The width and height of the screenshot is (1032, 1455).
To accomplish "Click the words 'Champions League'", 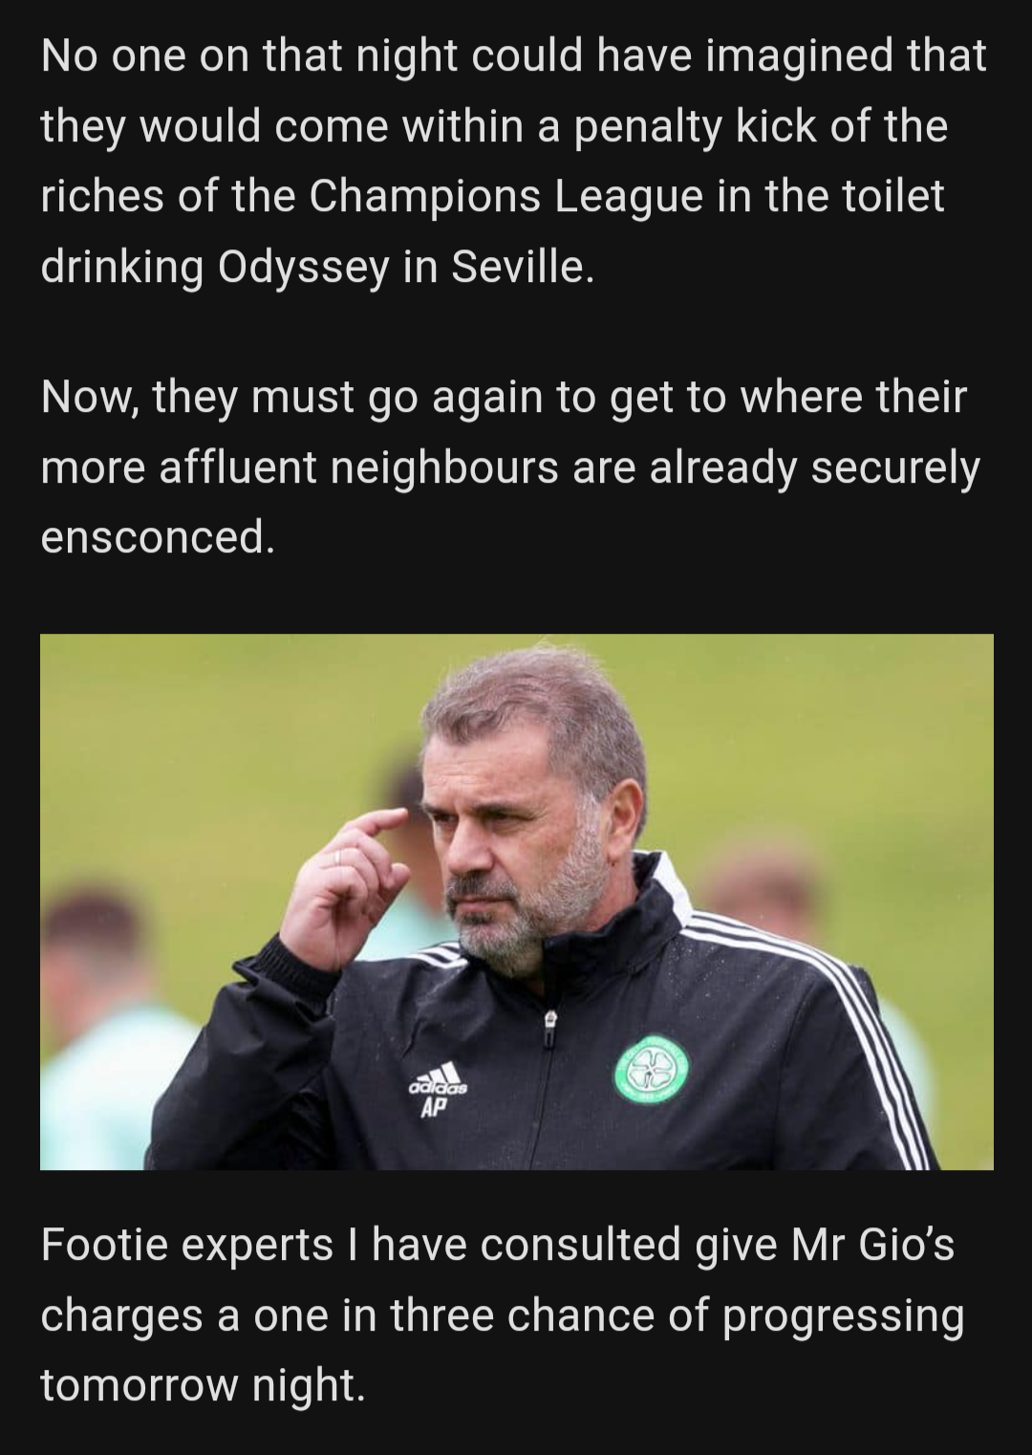I will pos(426,196).
